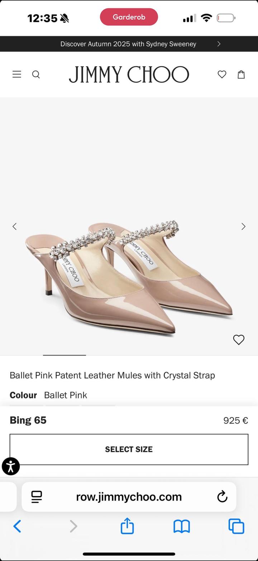Image resolution: width=258 pixels, height=561 pixels.
Task: Expand the Autumn 2025 banner chevron
Action: [219, 44]
